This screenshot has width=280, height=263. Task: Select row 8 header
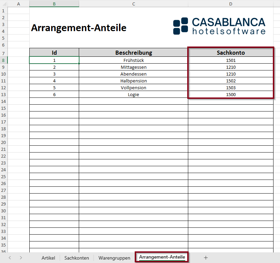pyautogui.click(x=3, y=60)
